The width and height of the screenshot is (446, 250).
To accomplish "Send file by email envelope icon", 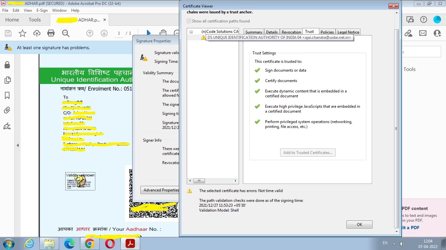I will pos(423,33).
